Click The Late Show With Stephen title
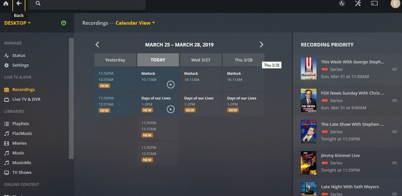Viewport: 402px width, 196px height. point(352,124)
